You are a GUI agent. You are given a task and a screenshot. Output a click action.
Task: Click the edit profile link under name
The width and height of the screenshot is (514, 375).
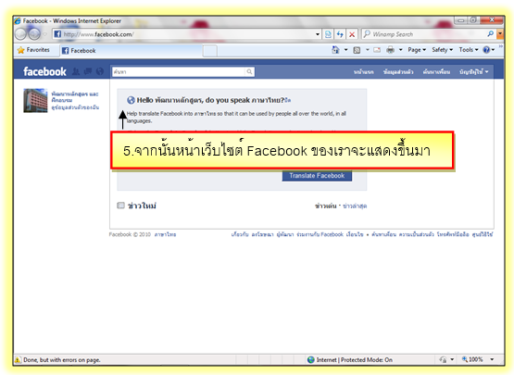click(75, 107)
